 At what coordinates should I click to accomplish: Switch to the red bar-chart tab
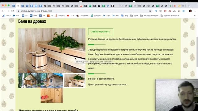click(x=81, y=6)
